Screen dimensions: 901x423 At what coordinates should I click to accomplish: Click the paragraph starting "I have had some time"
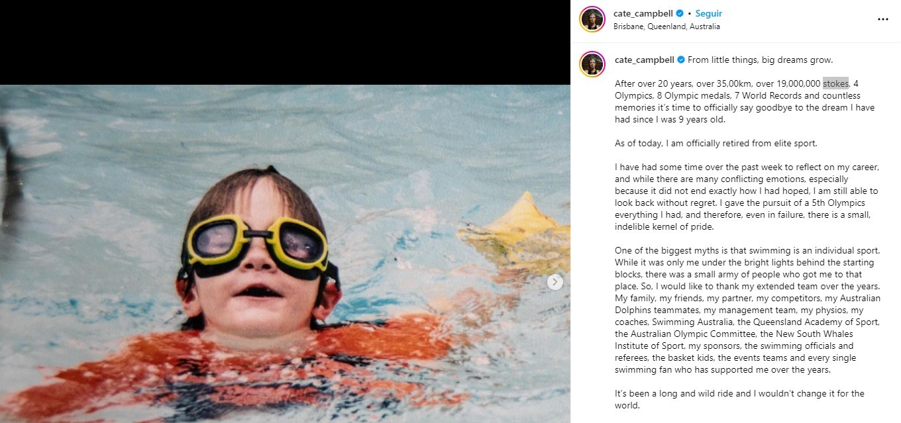point(746,197)
